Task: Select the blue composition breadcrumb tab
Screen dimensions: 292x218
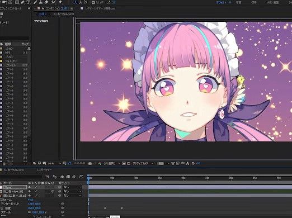Action: (43, 14)
